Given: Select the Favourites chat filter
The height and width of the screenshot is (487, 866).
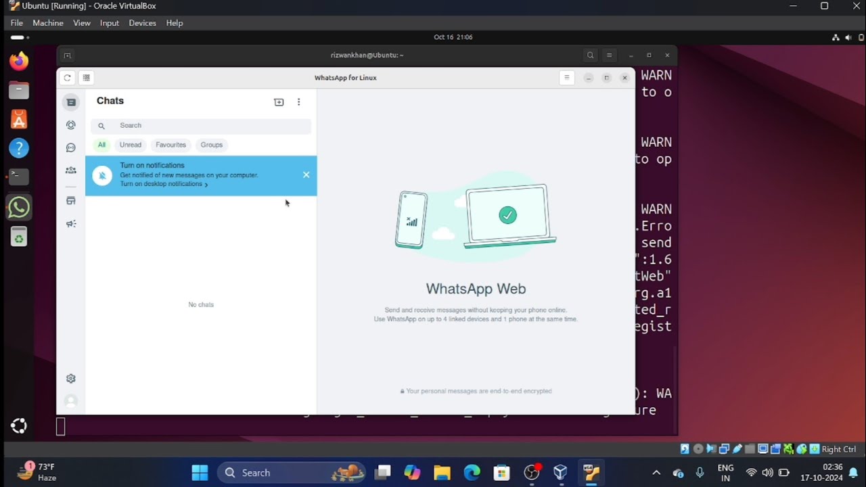Looking at the screenshot, I should point(170,145).
